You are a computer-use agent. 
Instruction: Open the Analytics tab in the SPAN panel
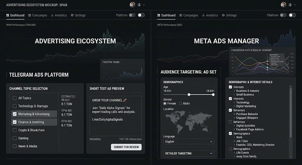pos(59,15)
